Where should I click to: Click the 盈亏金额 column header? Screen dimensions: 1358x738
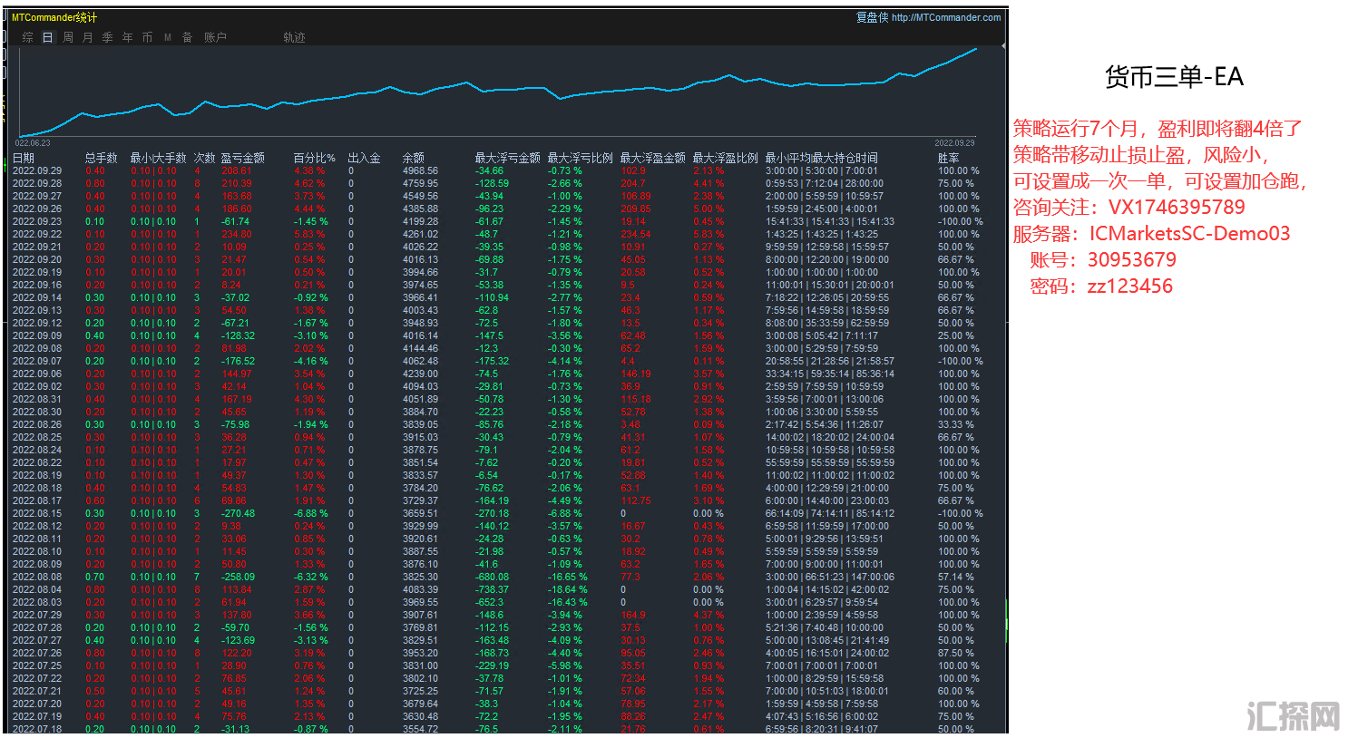point(243,158)
